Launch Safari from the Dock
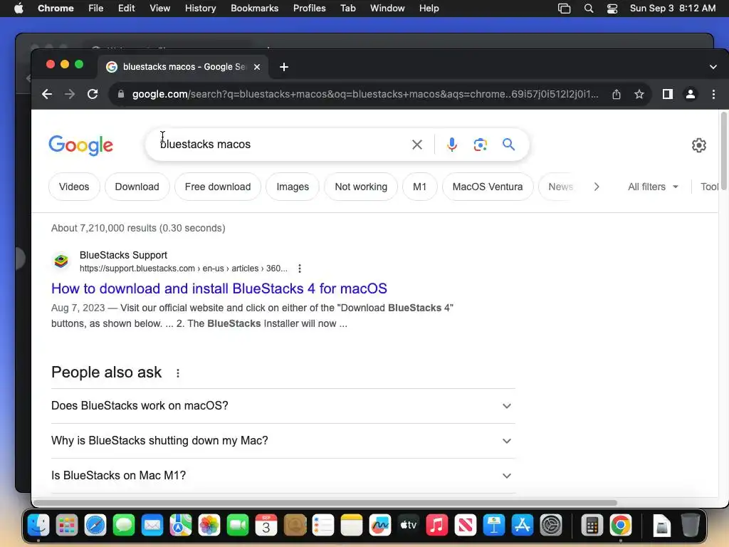This screenshot has width=729, height=547. pos(95,526)
